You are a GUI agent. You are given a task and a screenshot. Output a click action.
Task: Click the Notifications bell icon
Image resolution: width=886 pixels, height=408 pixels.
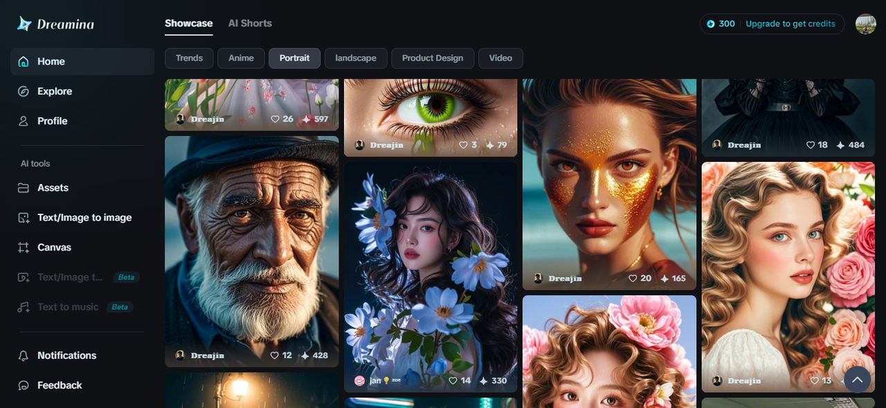(x=24, y=355)
